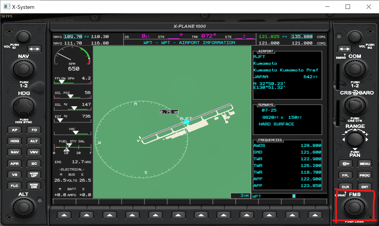Image resolution: width=379 pixels, height=226 pixels.
Task: Engage the AP autopilot button
Action: 14,130
